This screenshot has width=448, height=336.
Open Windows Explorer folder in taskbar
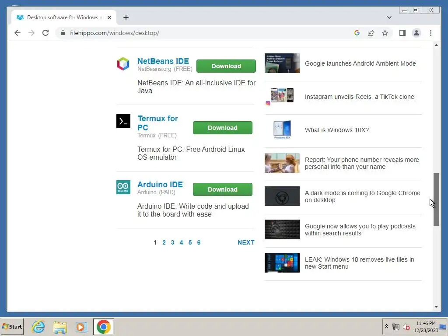[60, 326]
